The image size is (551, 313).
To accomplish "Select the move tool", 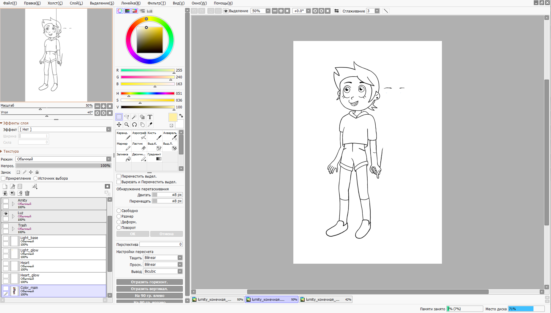I will point(119,125).
